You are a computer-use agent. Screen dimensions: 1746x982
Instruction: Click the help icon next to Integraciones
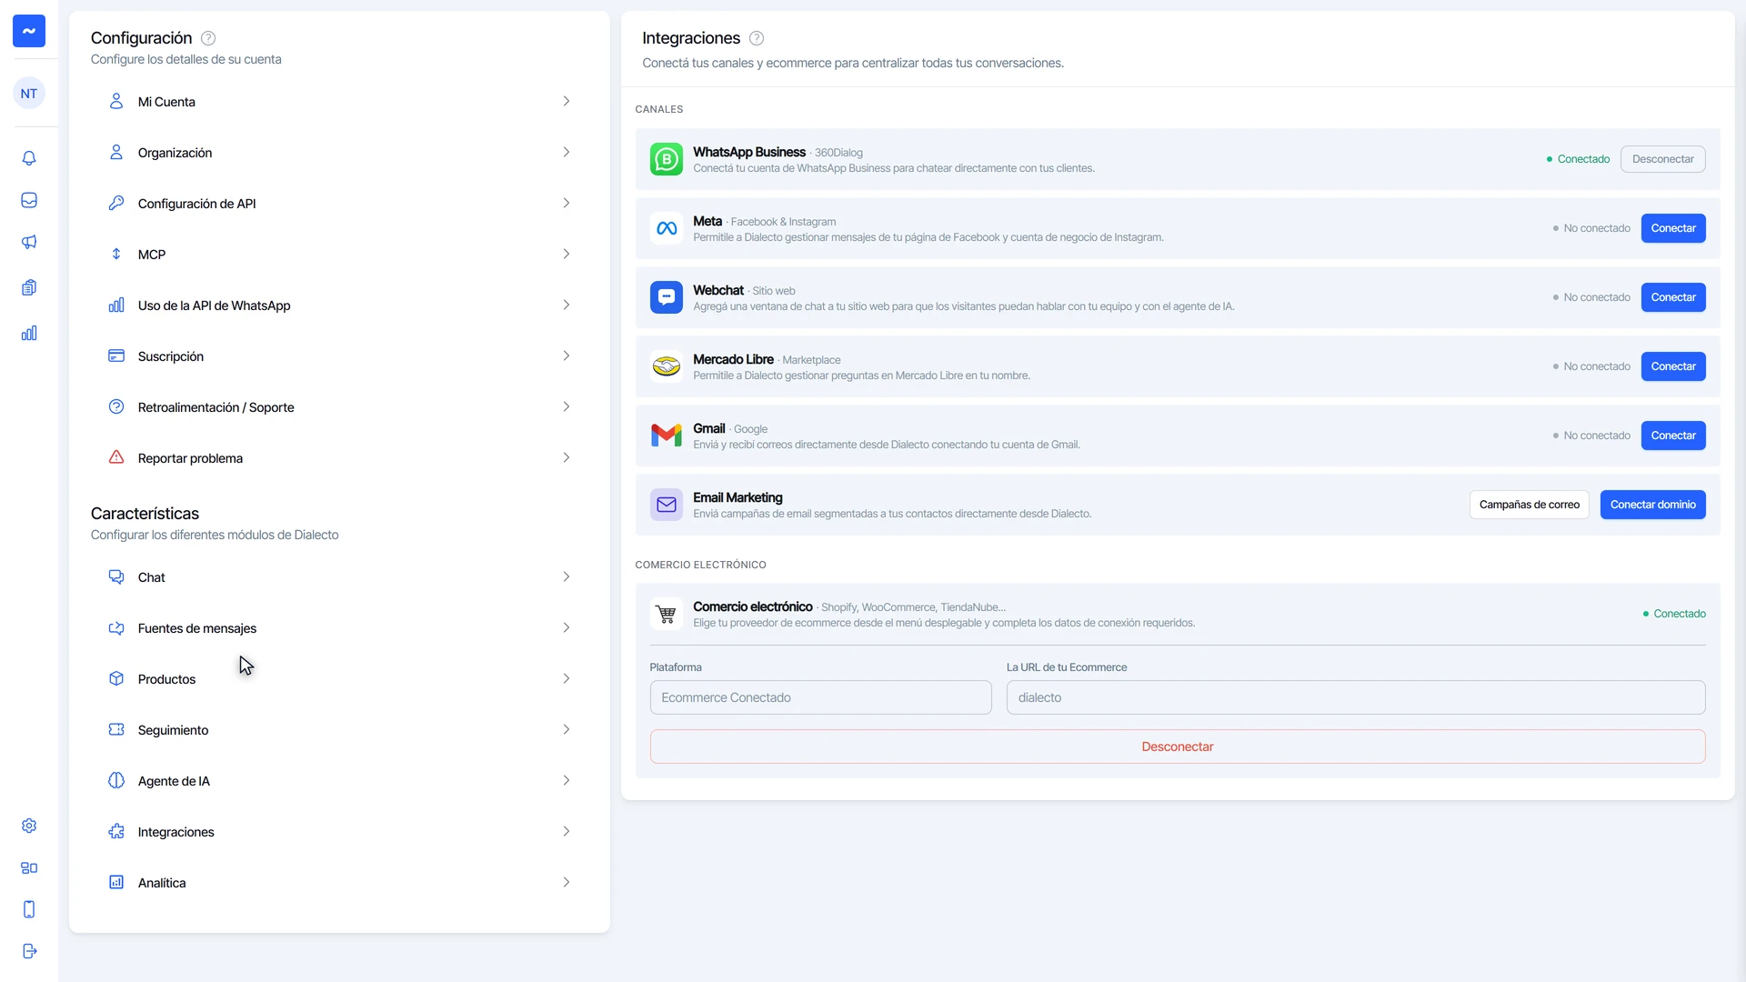pyautogui.click(x=757, y=38)
